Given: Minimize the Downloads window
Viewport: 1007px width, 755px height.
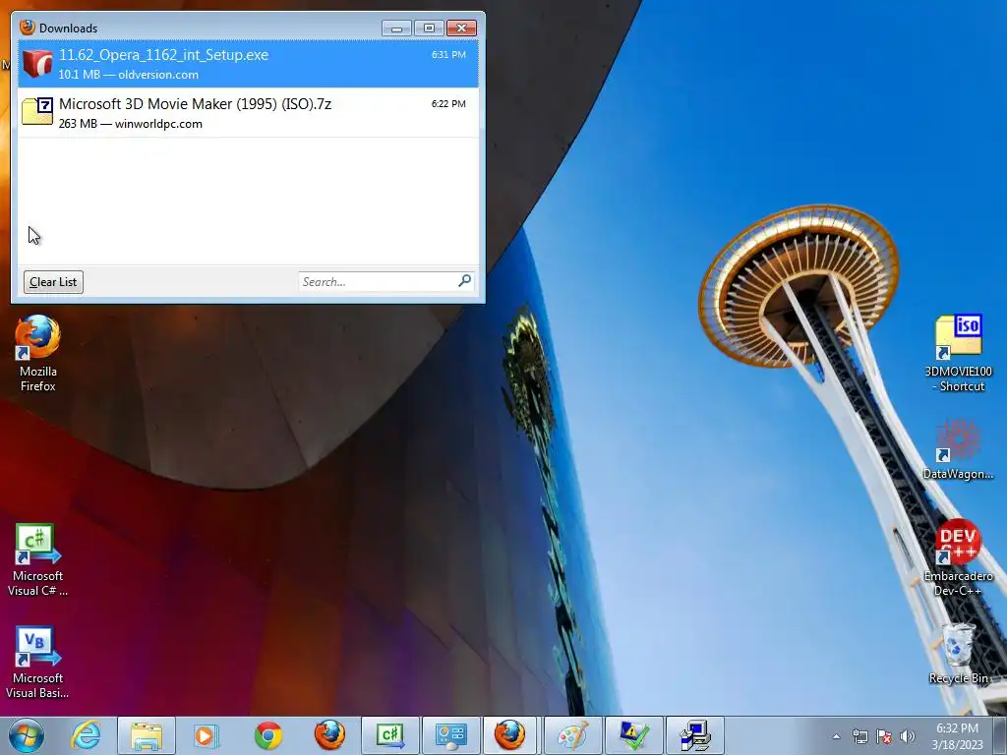Looking at the screenshot, I should 397,29.
